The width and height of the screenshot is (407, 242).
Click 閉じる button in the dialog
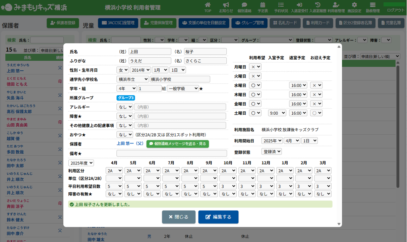(179, 217)
